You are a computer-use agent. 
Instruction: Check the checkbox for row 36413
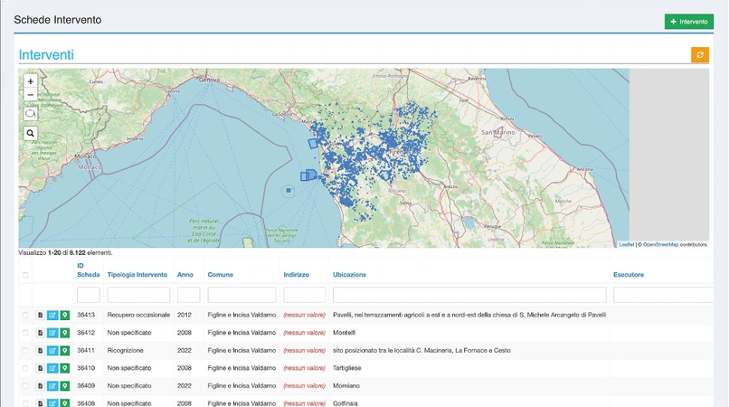click(x=25, y=315)
